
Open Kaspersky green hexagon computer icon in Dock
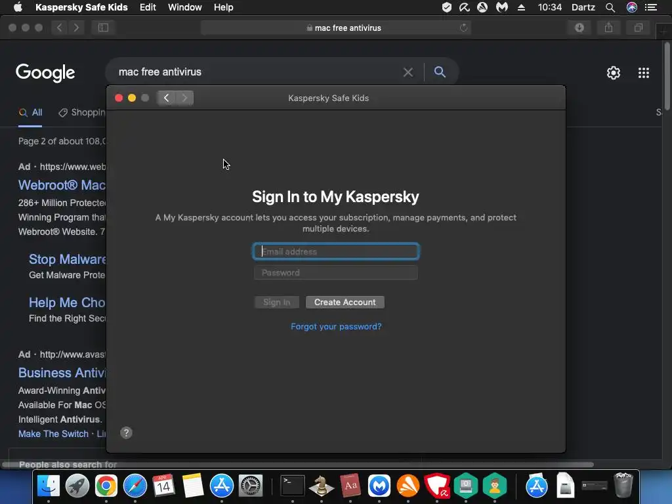[x=466, y=486]
